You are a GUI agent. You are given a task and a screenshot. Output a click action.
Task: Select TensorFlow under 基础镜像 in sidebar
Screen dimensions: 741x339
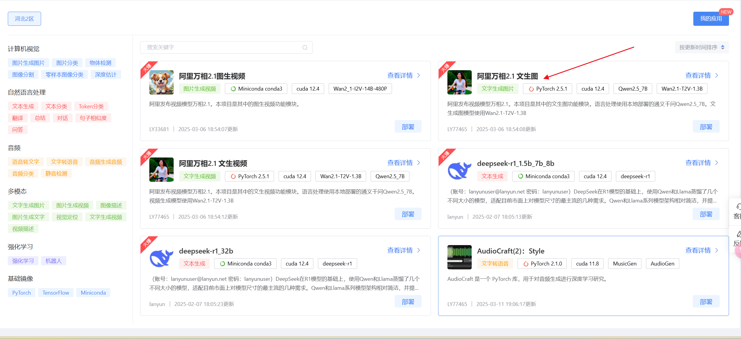pos(55,292)
